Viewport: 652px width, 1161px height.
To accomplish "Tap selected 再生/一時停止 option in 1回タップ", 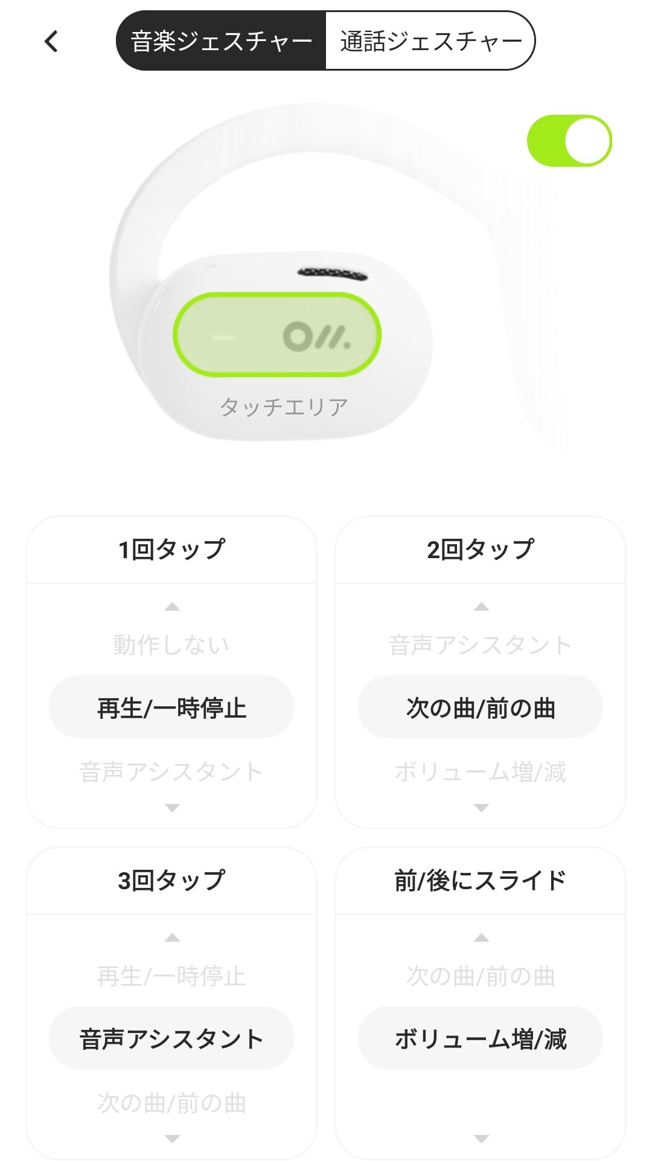I will click(171, 707).
